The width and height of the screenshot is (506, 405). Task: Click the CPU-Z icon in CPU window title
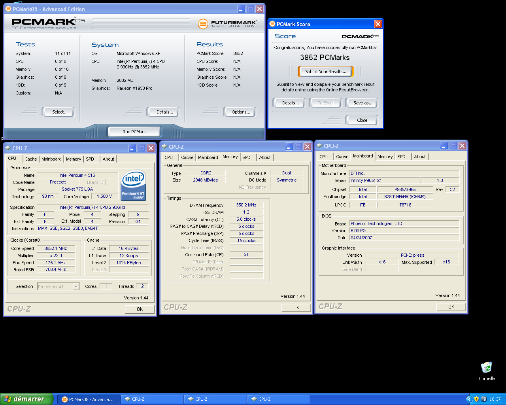(x=8, y=148)
